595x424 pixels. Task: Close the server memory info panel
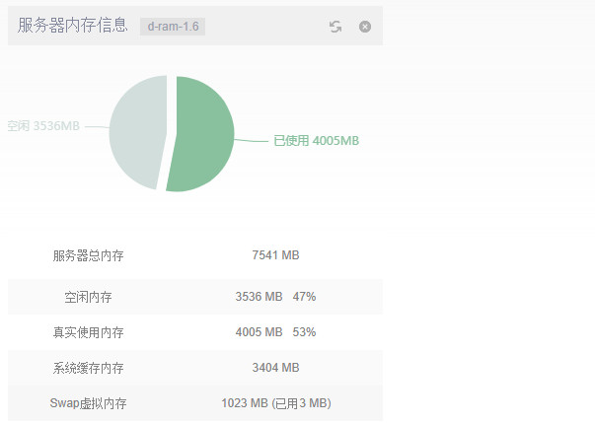tap(365, 27)
